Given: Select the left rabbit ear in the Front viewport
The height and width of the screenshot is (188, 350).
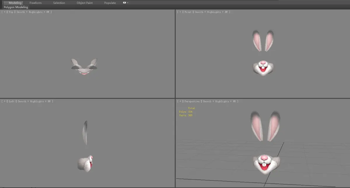Looking at the screenshot, I should 257,41.
